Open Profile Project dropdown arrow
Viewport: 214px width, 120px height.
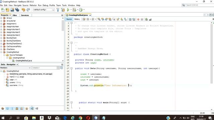[84, 10]
